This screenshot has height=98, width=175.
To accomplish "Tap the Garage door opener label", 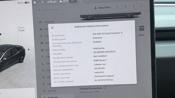I will pyautogui.click(x=63, y=58).
